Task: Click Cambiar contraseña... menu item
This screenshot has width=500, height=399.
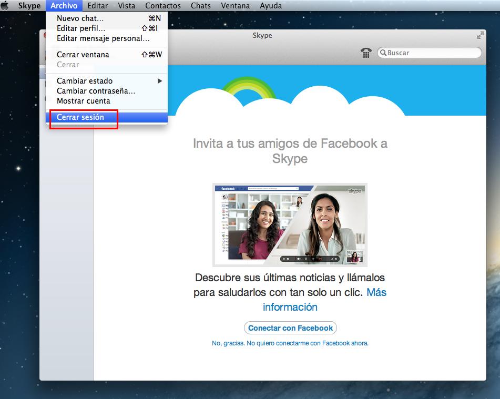Action: (96, 91)
